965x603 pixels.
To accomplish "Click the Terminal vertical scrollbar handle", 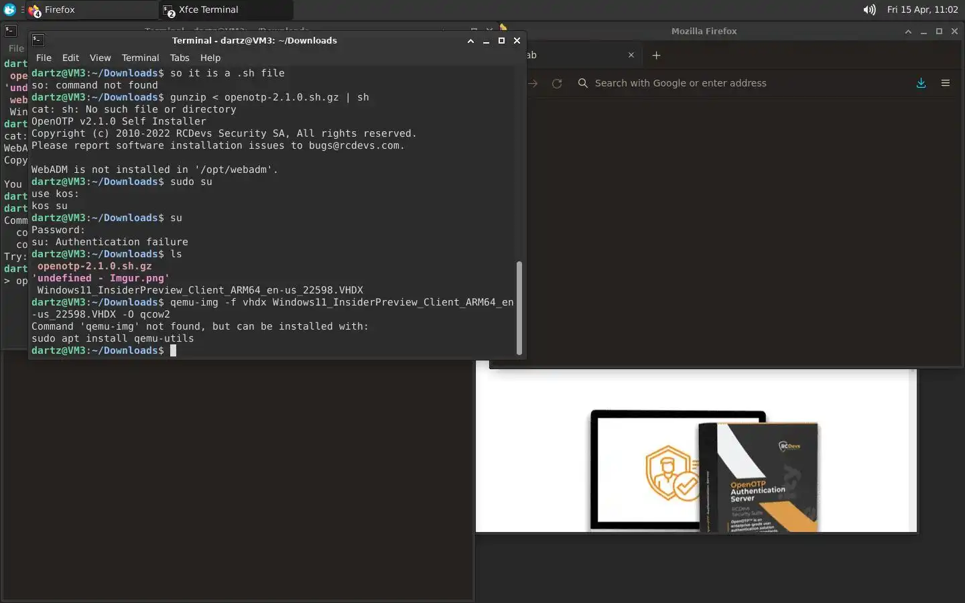I will (x=519, y=308).
